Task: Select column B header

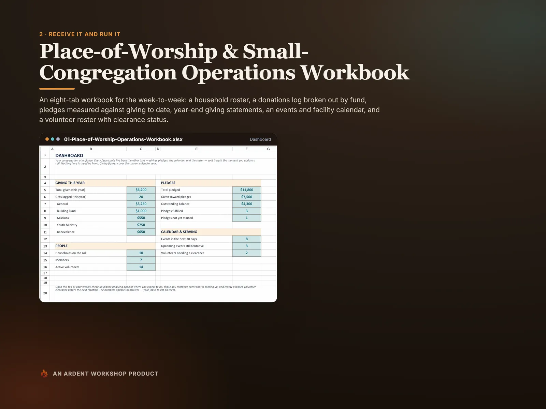Action: point(91,149)
